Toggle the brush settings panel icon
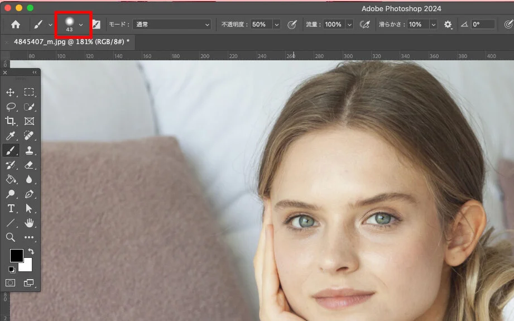Viewport: 514px width, 321px height. click(96, 25)
